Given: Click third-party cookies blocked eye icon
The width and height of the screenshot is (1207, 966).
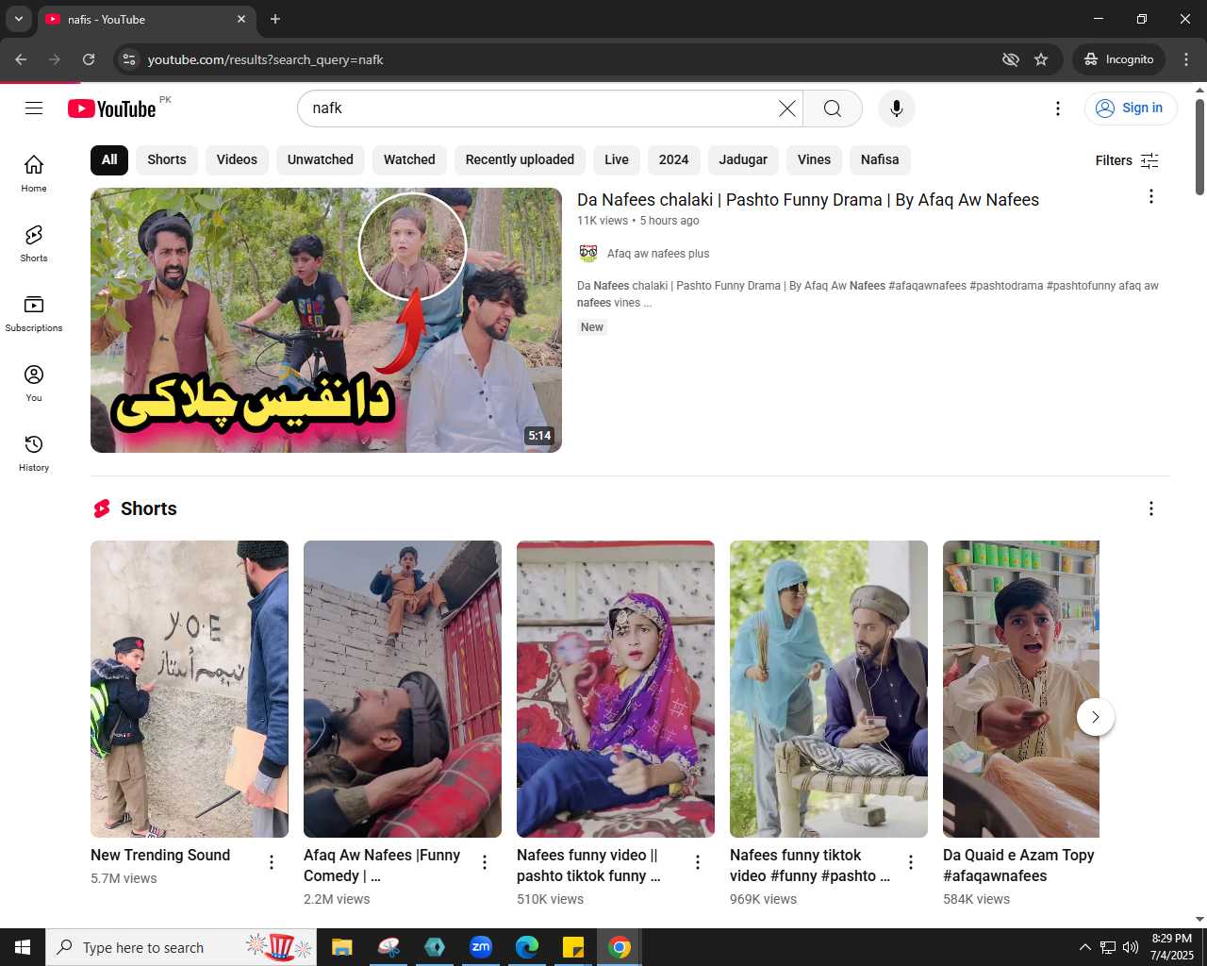Looking at the screenshot, I should [1011, 59].
